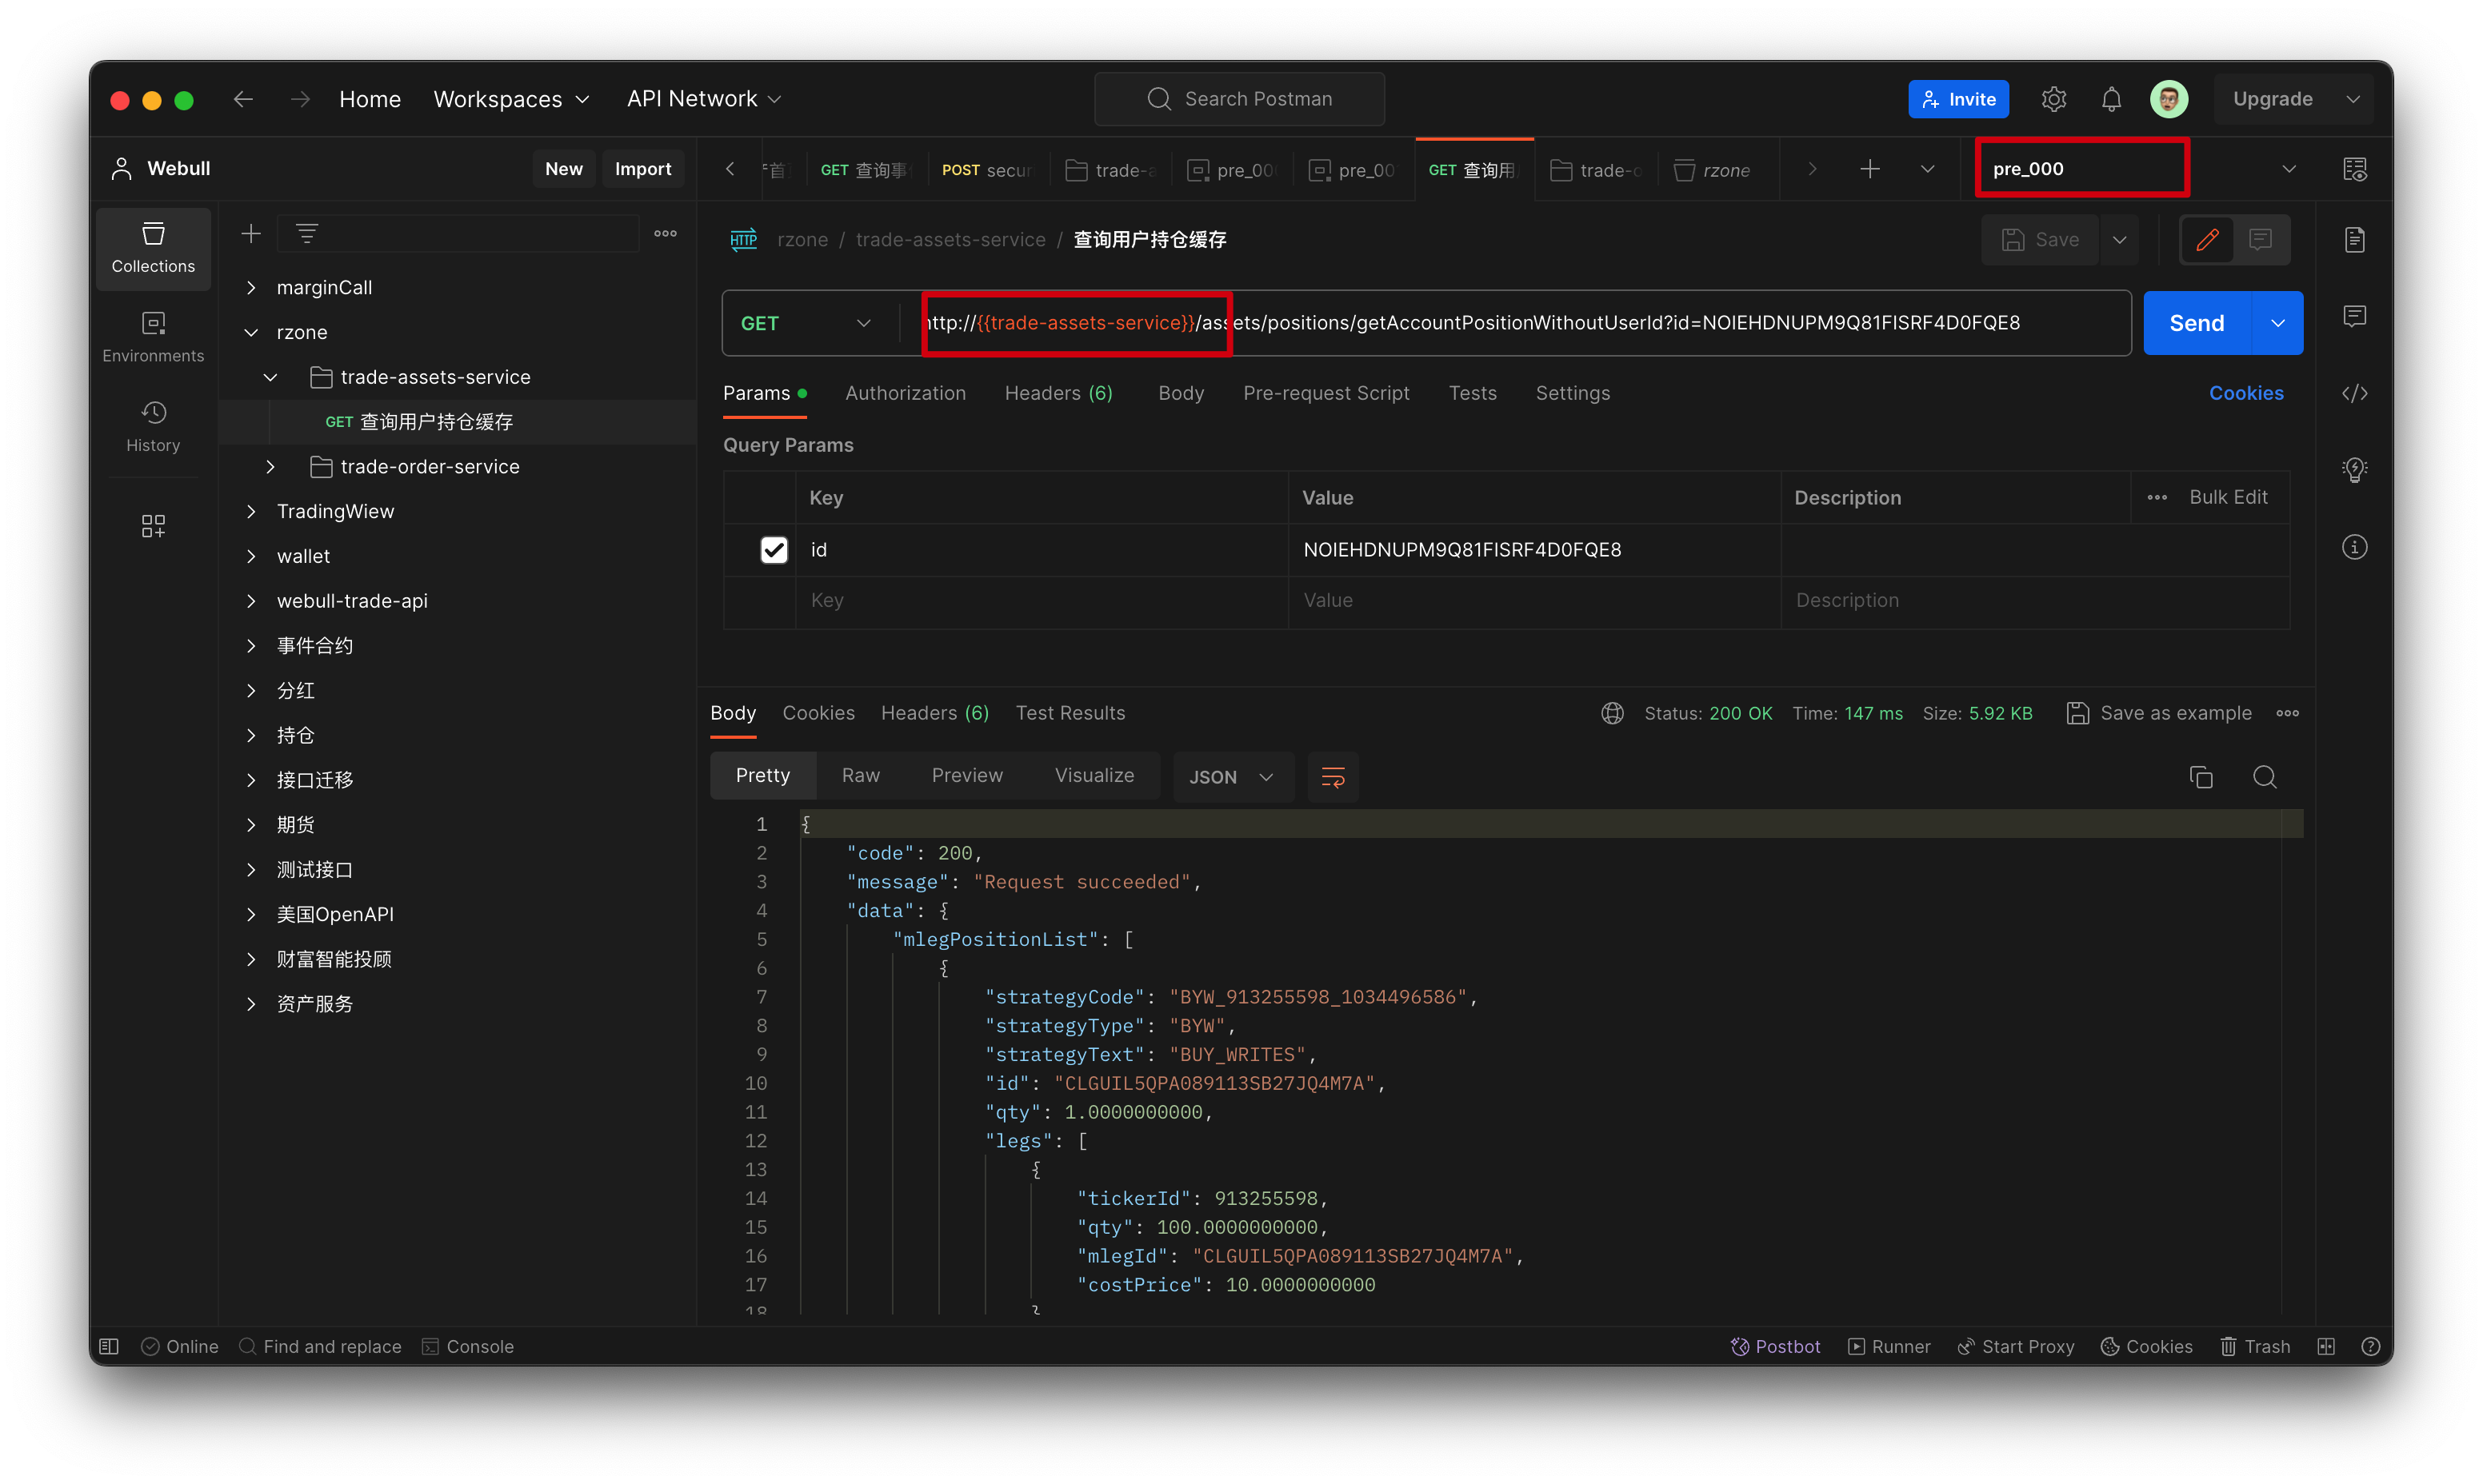Switch to edit mode pencil icon
The height and width of the screenshot is (1484, 2483).
pos(2208,240)
